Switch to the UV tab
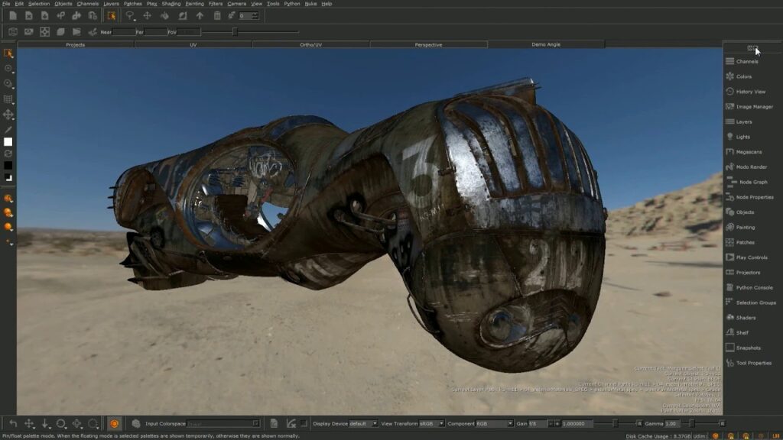 pyautogui.click(x=193, y=44)
